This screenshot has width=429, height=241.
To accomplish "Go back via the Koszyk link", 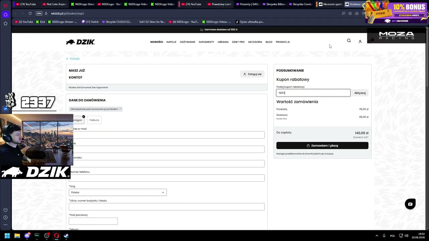I will click(x=73, y=59).
